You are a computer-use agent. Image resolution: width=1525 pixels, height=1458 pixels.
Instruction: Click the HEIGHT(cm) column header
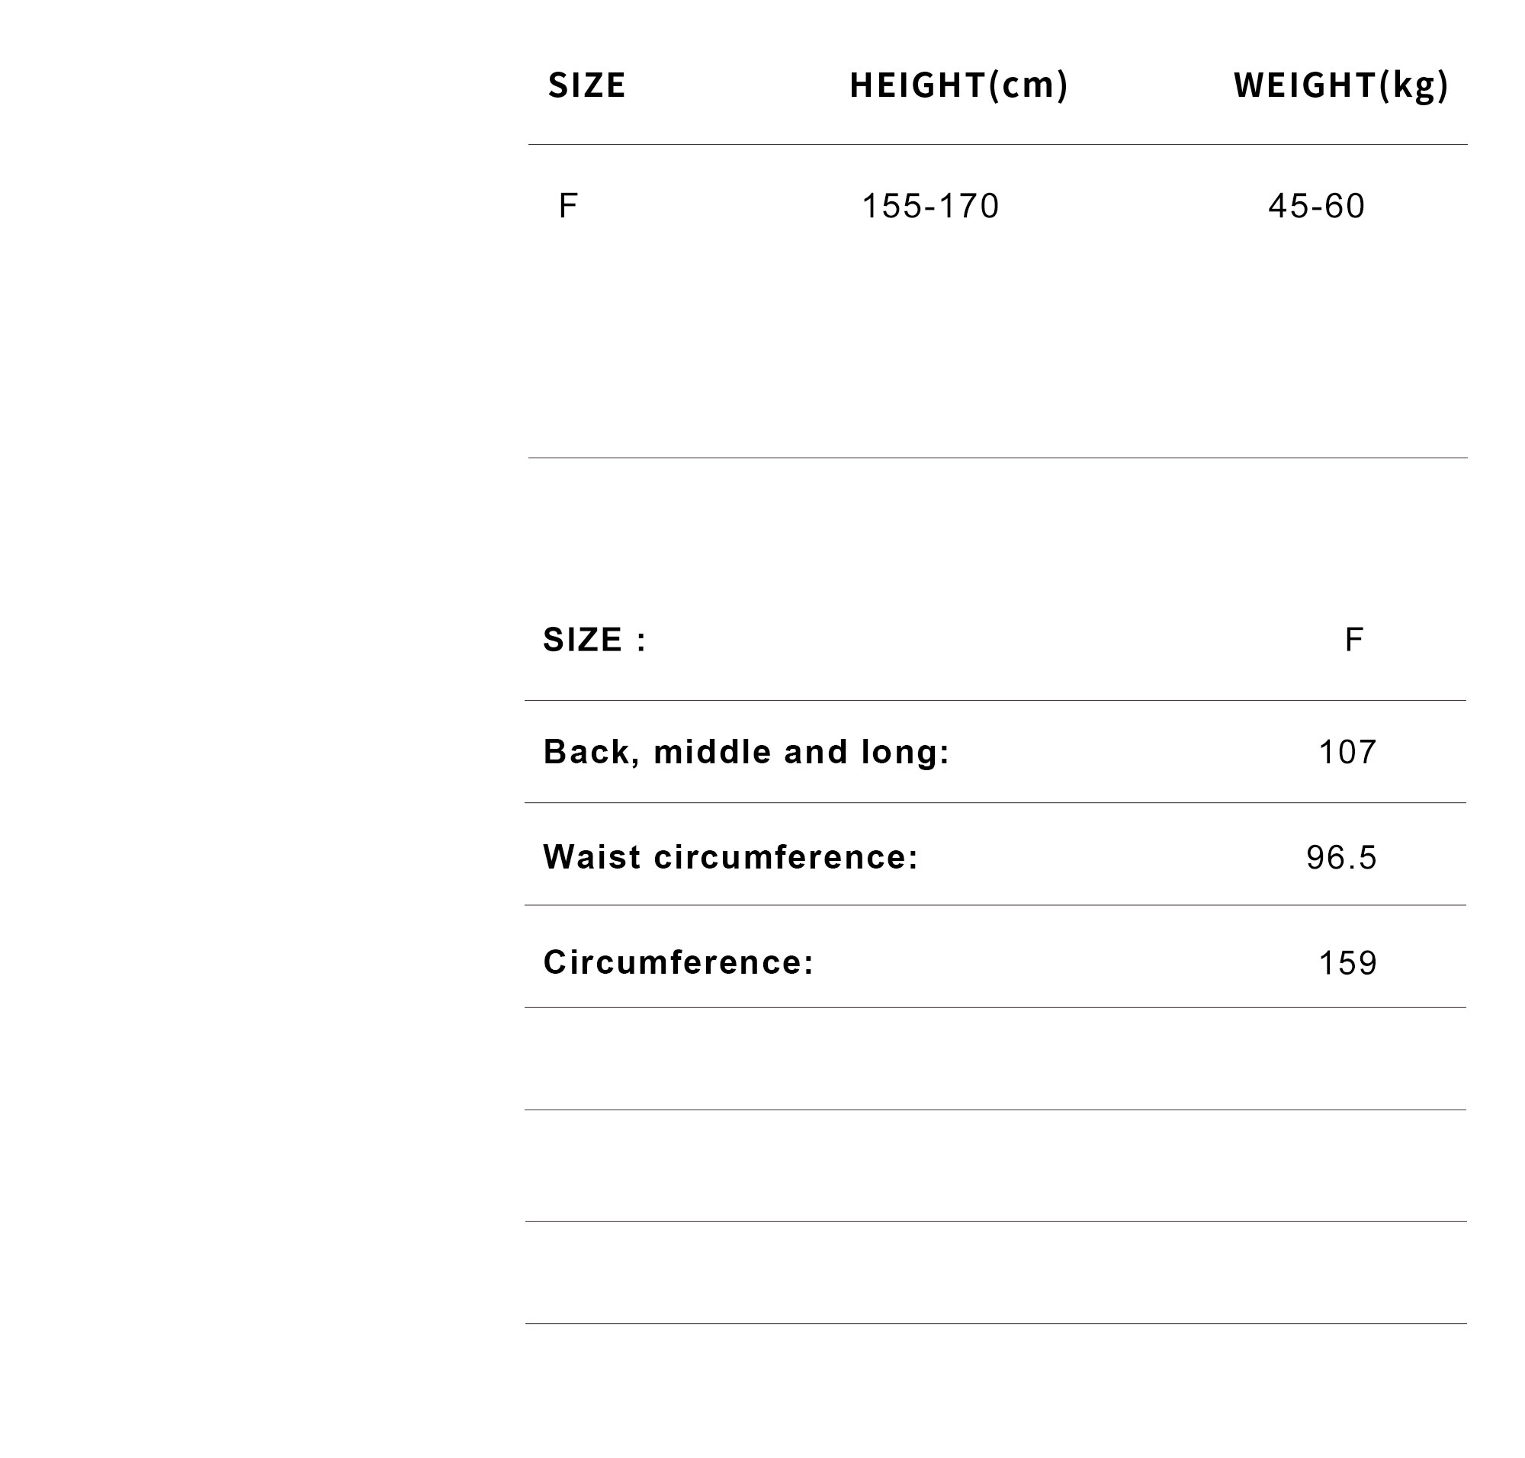click(x=958, y=85)
